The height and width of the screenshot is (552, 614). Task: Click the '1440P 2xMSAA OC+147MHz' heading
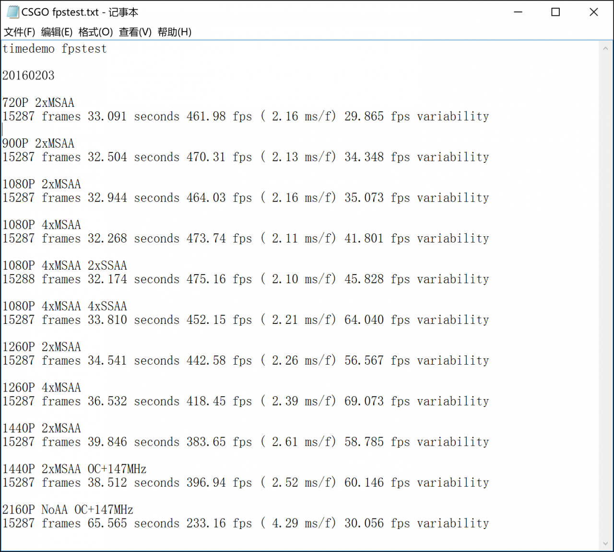coord(74,469)
